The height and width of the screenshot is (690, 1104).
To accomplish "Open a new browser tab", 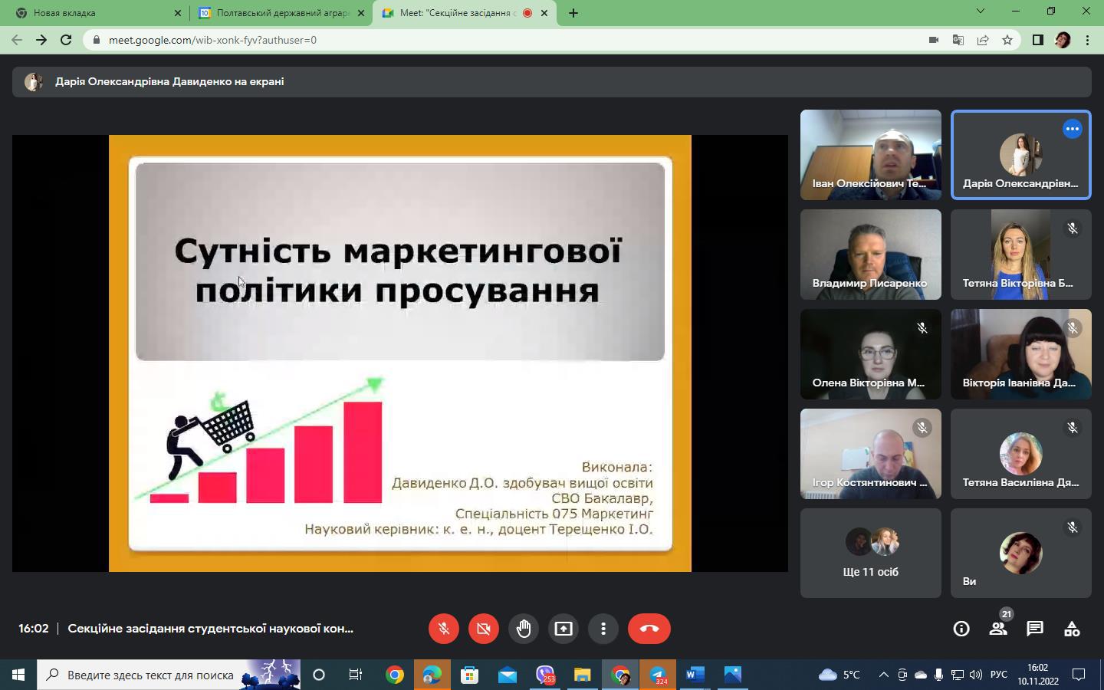I will 573,13.
